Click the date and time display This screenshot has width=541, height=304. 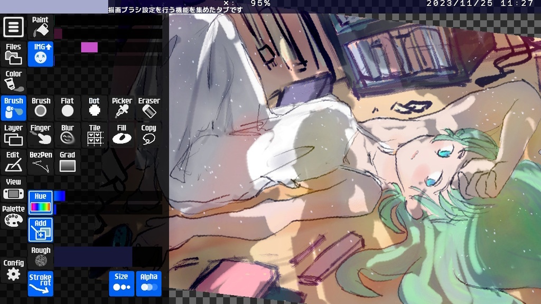pos(480,4)
